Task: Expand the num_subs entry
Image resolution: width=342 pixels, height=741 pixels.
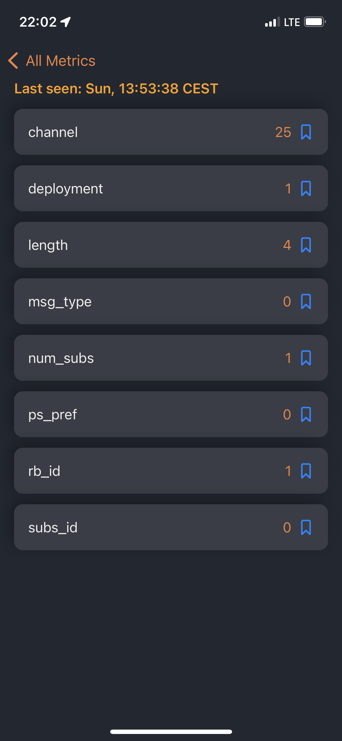Action: click(x=171, y=358)
